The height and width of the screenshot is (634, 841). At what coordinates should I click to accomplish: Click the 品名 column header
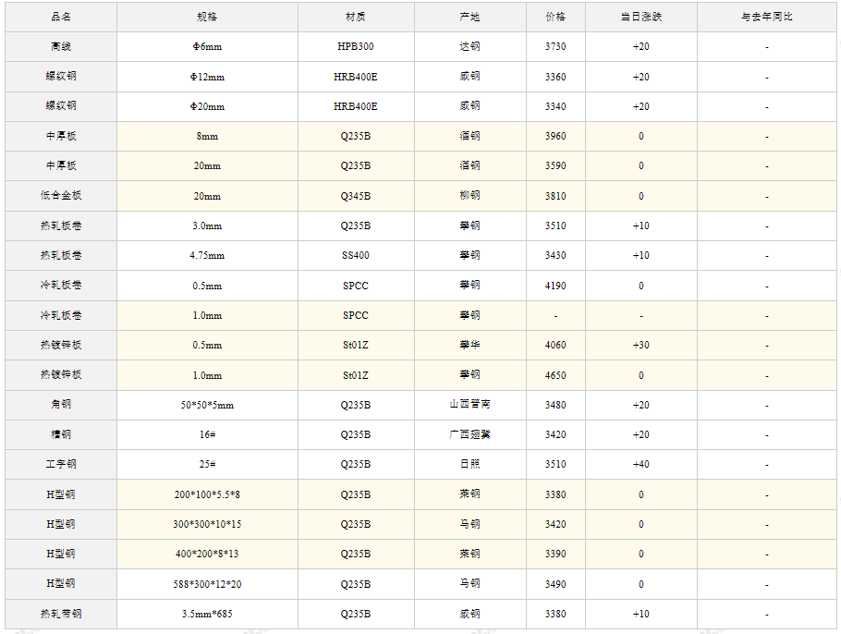pyautogui.click(x=61, y=17)
